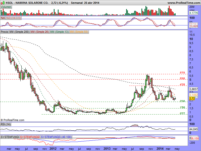Click the 20M volume scale label
The height and width of the screenshot is (151, 201).
click(x=192, y=7)
